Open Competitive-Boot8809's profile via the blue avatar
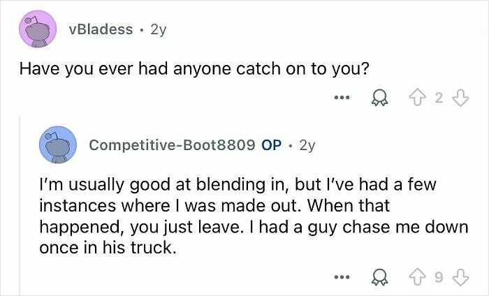The height and width of the screenshot is (296, 489). 58,145
